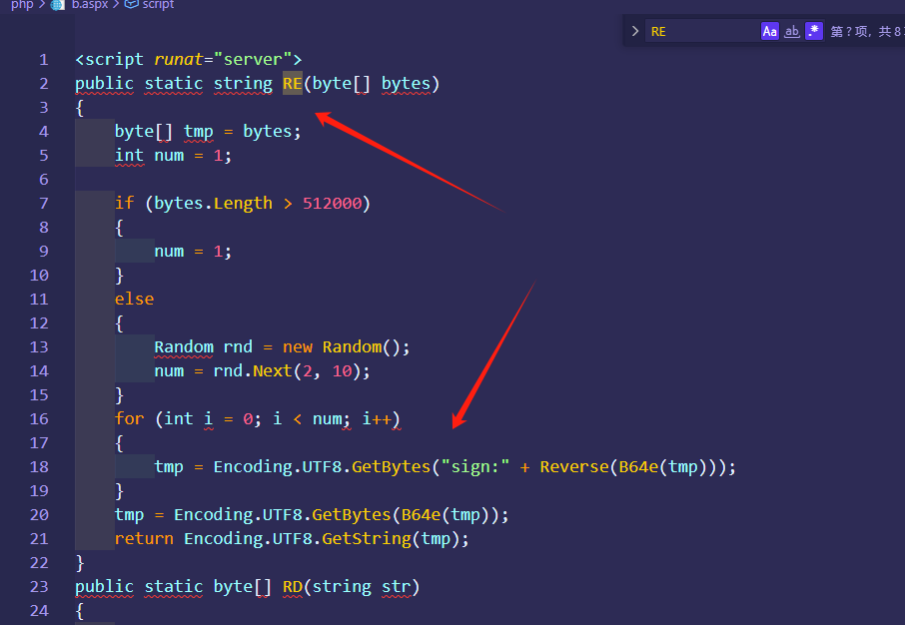
Task: Click the Reverse function call
Action: pos(573,467)
